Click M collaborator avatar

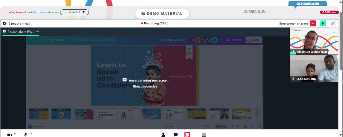coord(215,40)
